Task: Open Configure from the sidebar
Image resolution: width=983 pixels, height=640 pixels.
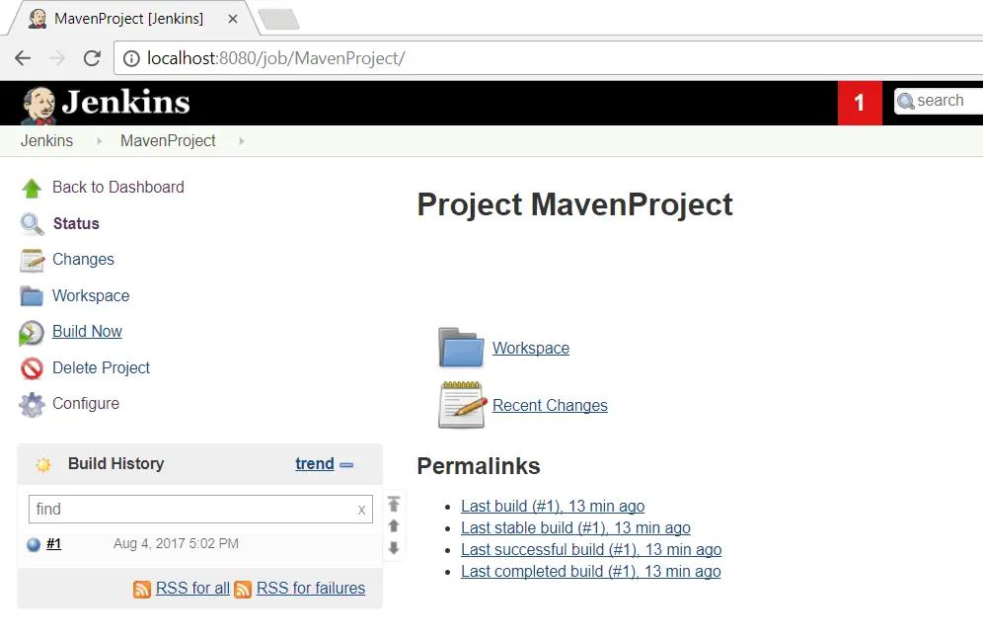Action: coord(86,404)
